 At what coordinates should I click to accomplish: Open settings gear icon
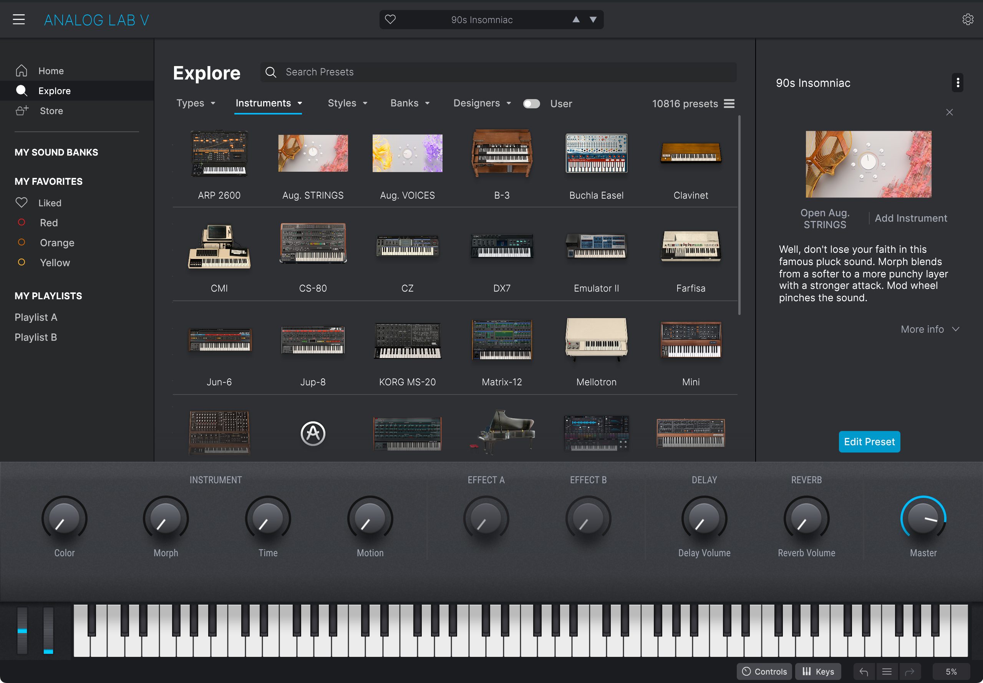tap(968, 20)
